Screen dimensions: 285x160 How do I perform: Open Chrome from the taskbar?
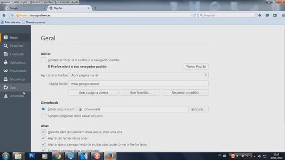[58, 156]
